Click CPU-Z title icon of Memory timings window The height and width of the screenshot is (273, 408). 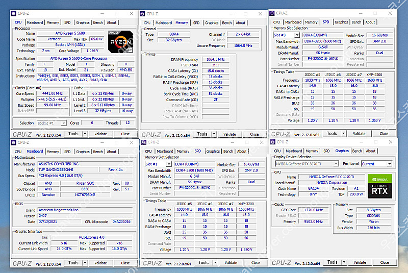click(143, 14)
